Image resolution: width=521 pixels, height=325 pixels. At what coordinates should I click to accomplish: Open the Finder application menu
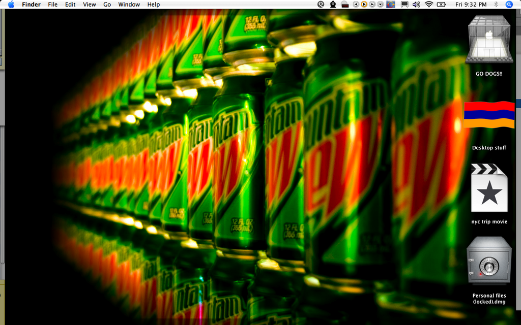(x=31, y=4)
